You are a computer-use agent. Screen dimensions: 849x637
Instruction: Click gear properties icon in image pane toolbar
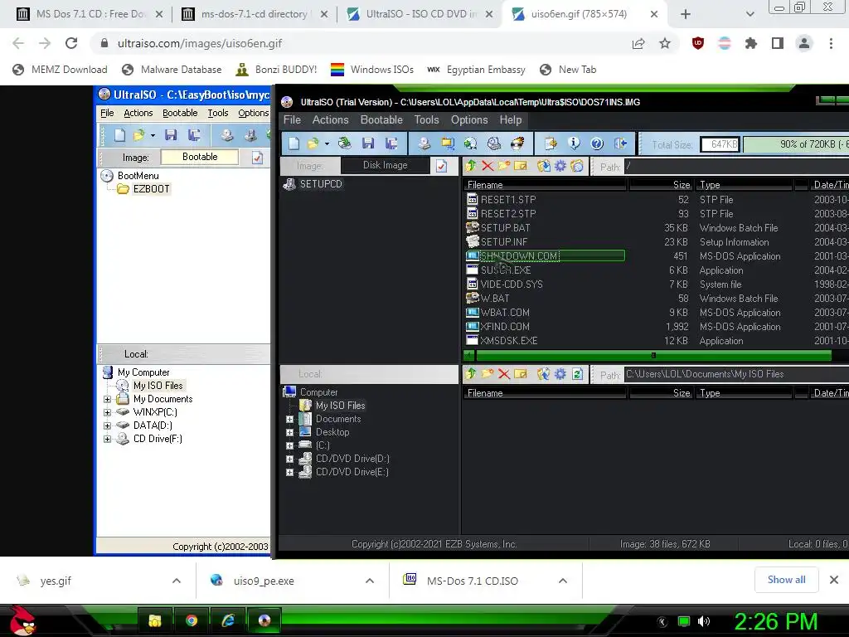point(560,166)
